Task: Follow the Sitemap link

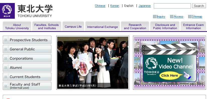Action: tap(197, 16)
